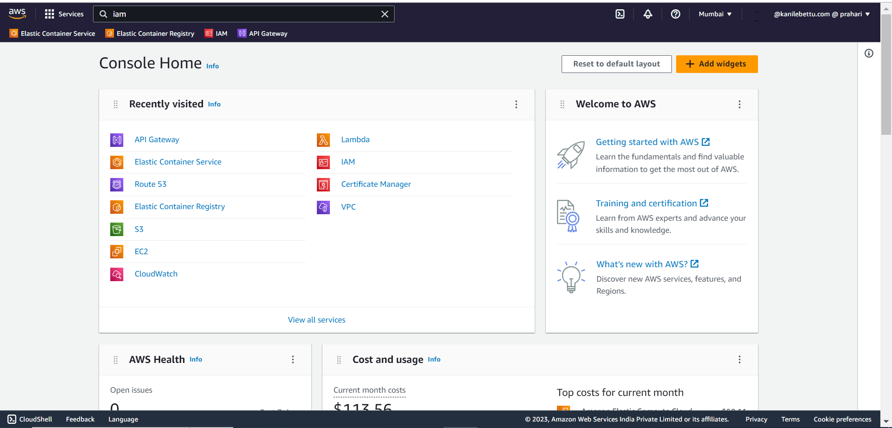The width and height of the screenshot is (892, 428).
Task: Open the Services grid menu
Action: coord(64,14)
